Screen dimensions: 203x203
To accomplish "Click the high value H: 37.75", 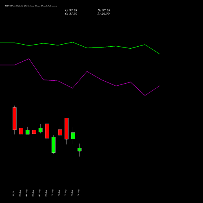I will pos(104,11).
